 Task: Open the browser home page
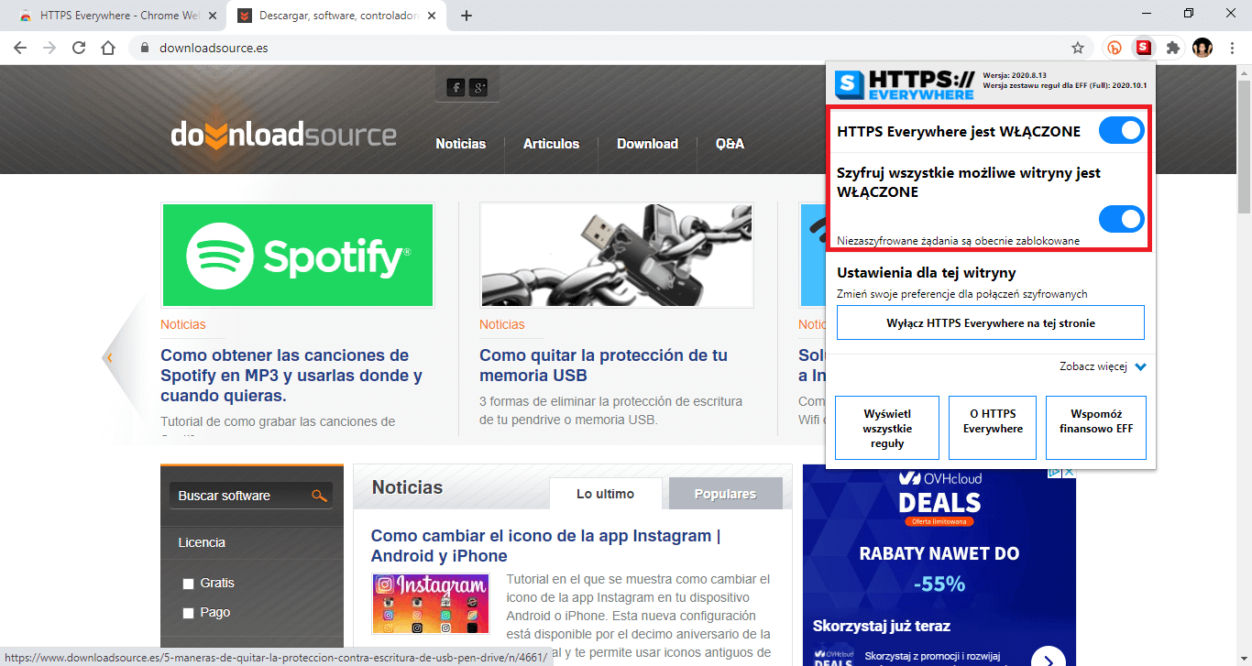click(x=108, y=48)
